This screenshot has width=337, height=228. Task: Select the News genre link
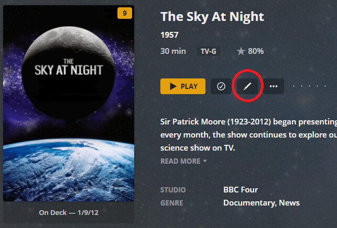click(289, 202)
